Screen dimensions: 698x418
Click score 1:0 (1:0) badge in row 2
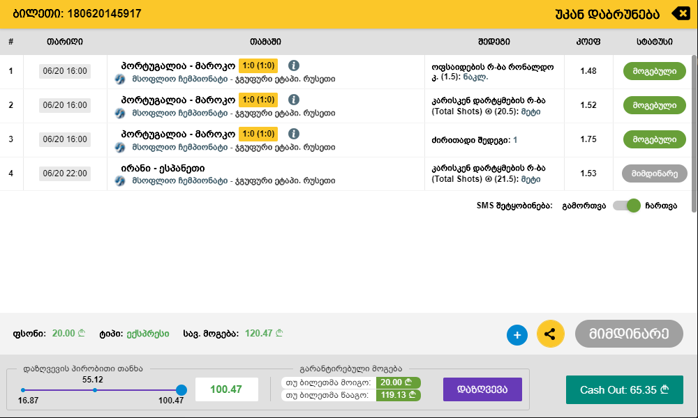(258, 100)
